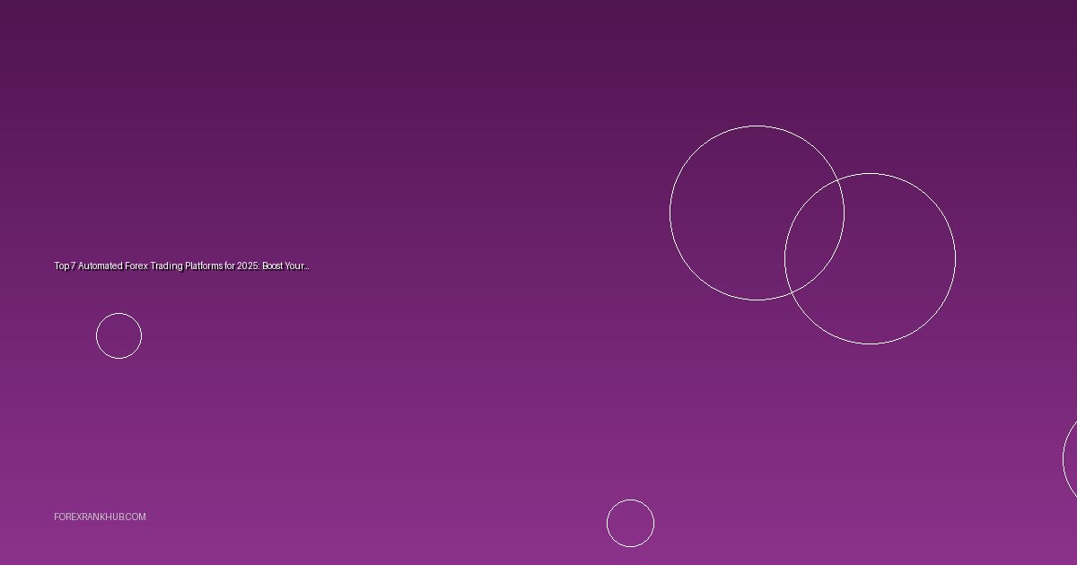Click the small circle below the headline
Screen dimensions: 1077x565
[x=118, y=336]
